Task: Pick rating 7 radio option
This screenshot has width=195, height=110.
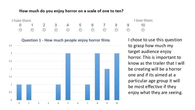Action: [x=104, y=30]
